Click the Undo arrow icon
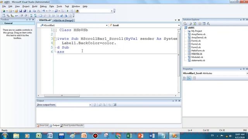The width and height of the screenshot is (248, 139). [44, 11]
